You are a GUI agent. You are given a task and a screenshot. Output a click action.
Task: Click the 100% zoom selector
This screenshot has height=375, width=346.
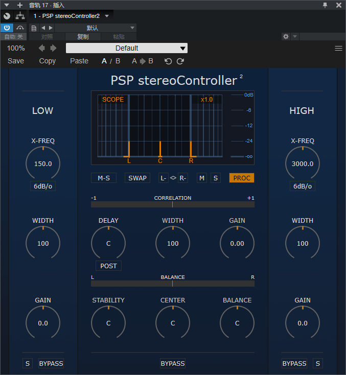click(x=16, y=49)
